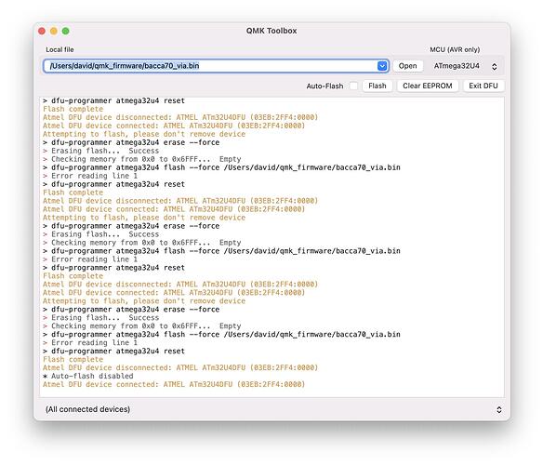The image size is (543, 465).
Task: Click the local file path text field
Action: pos(210,66)
